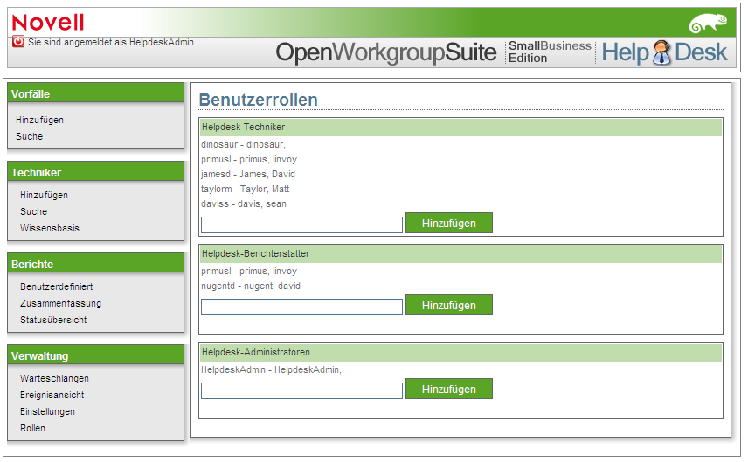Click the Verwaltung section header
Viewport: 748px width, 462px height.
pos(95,355)
